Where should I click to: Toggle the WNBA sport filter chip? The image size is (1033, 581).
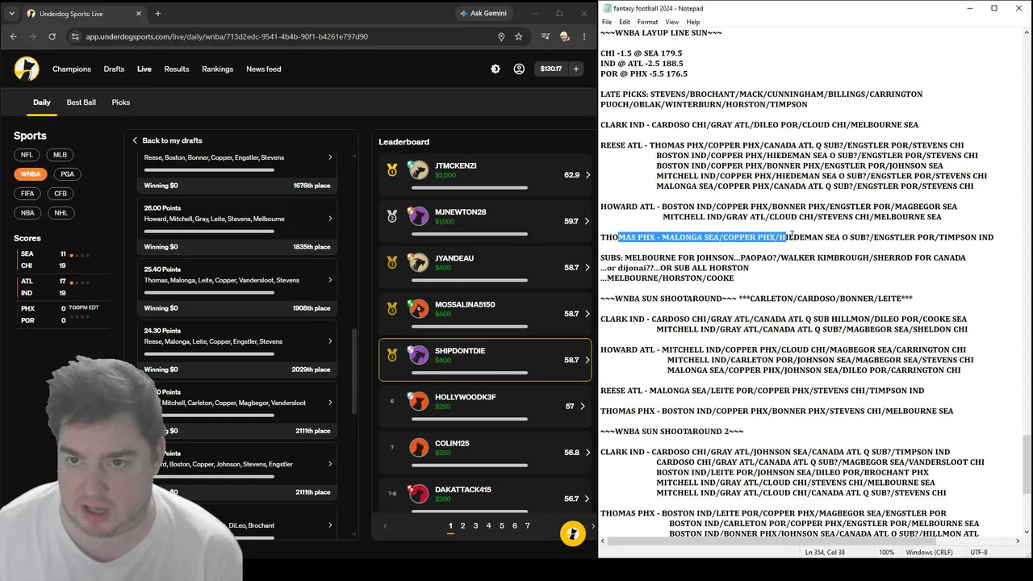point(31,174)
